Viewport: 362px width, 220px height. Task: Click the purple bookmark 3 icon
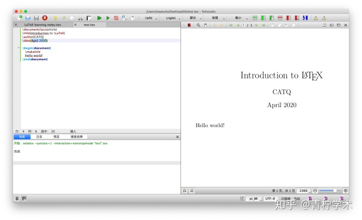(x=342, y=198)
